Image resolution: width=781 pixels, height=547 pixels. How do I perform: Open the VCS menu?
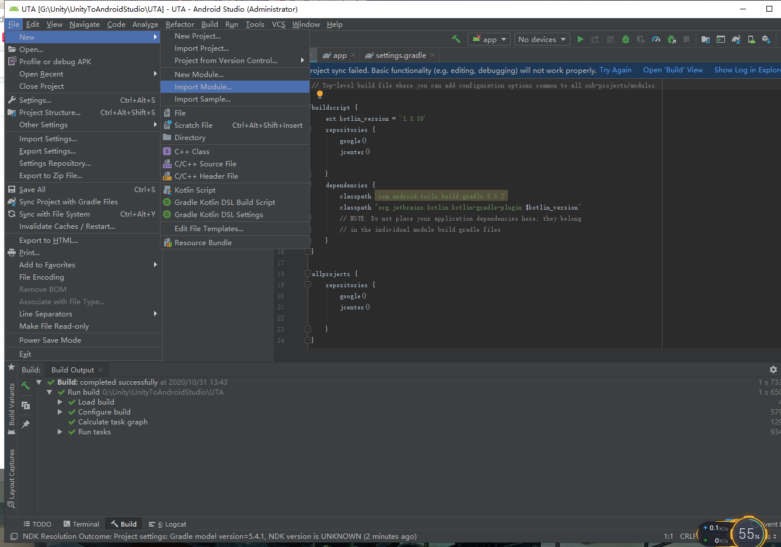click(x=278, y=25)
